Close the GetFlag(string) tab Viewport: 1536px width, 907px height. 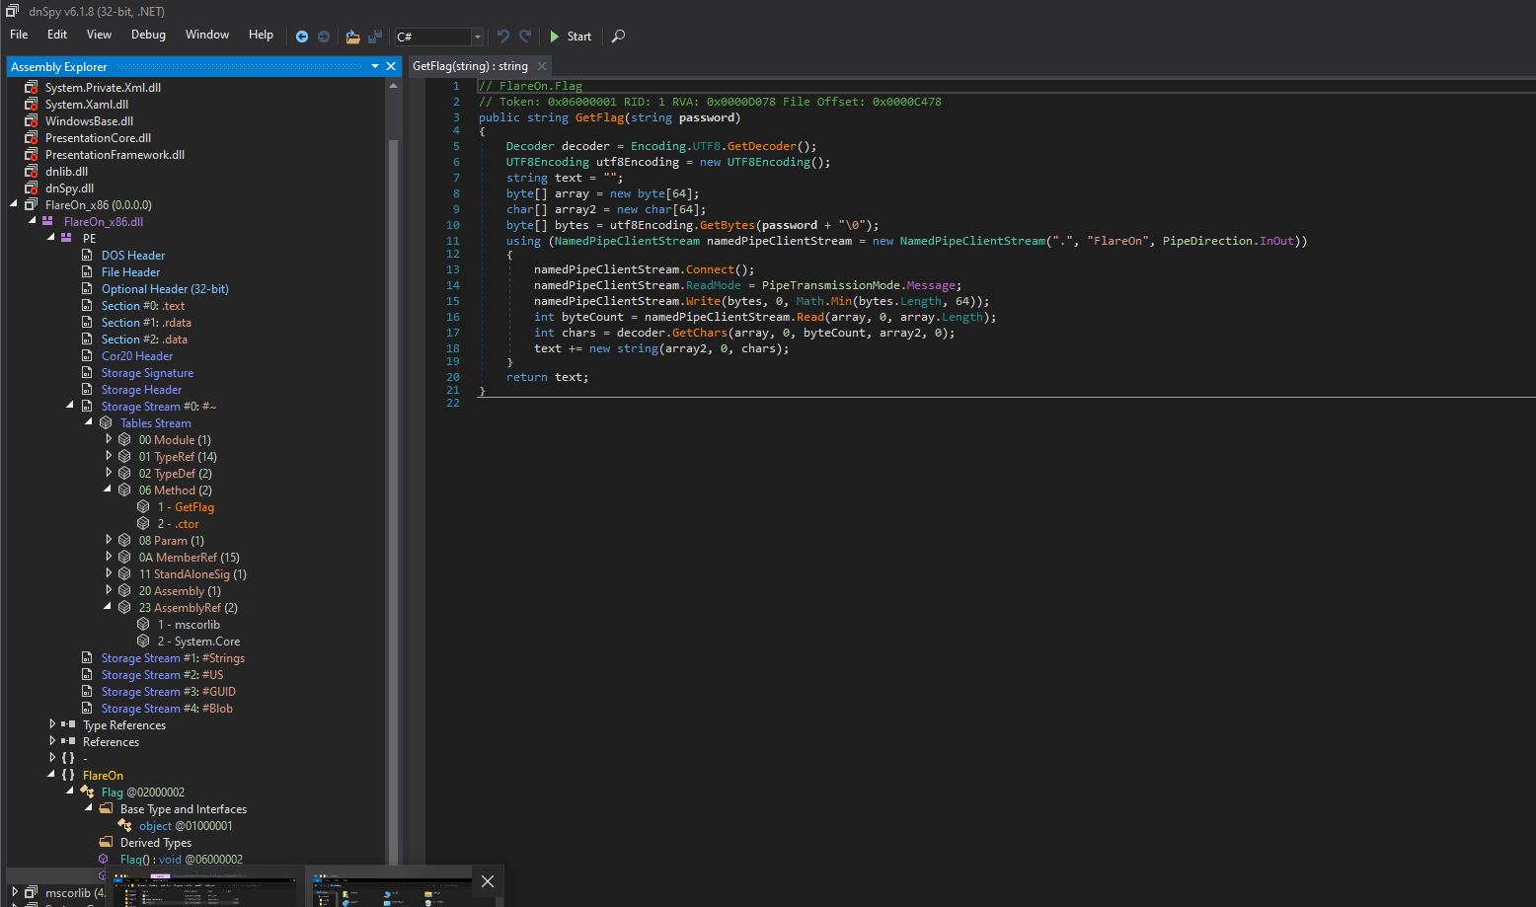point(542,66)
